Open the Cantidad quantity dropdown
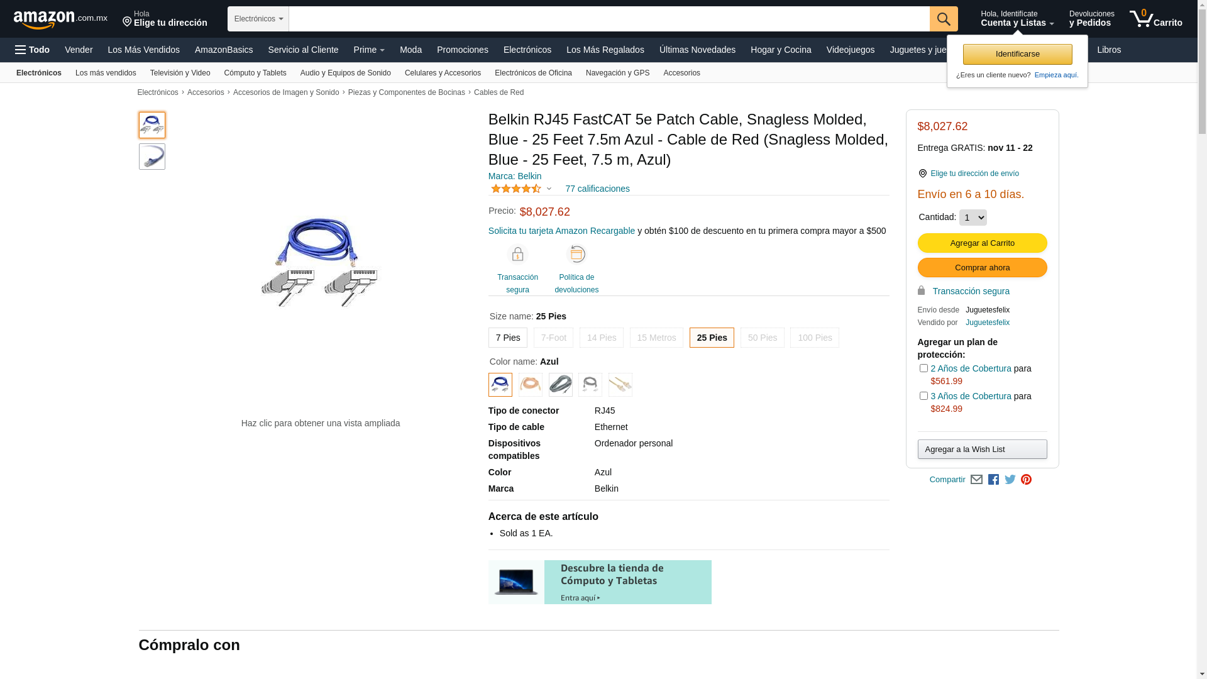The width and height of the screenshot is (1207, 679). 973,218
